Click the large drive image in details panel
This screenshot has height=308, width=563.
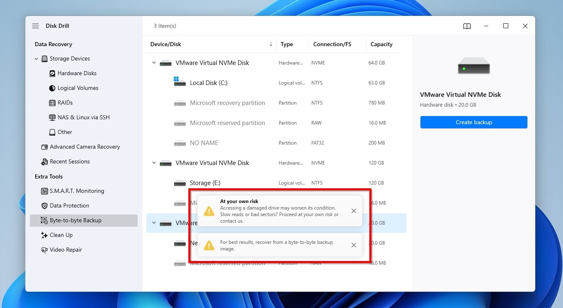(x=474, y=66)
